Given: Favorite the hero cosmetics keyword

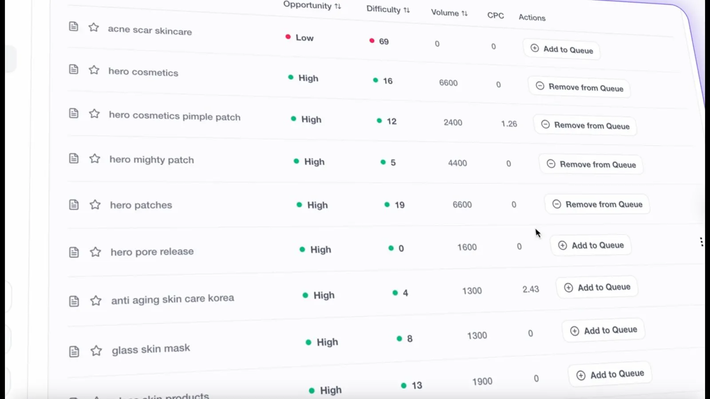Looking at the screenshot, I should coord(94,70).
